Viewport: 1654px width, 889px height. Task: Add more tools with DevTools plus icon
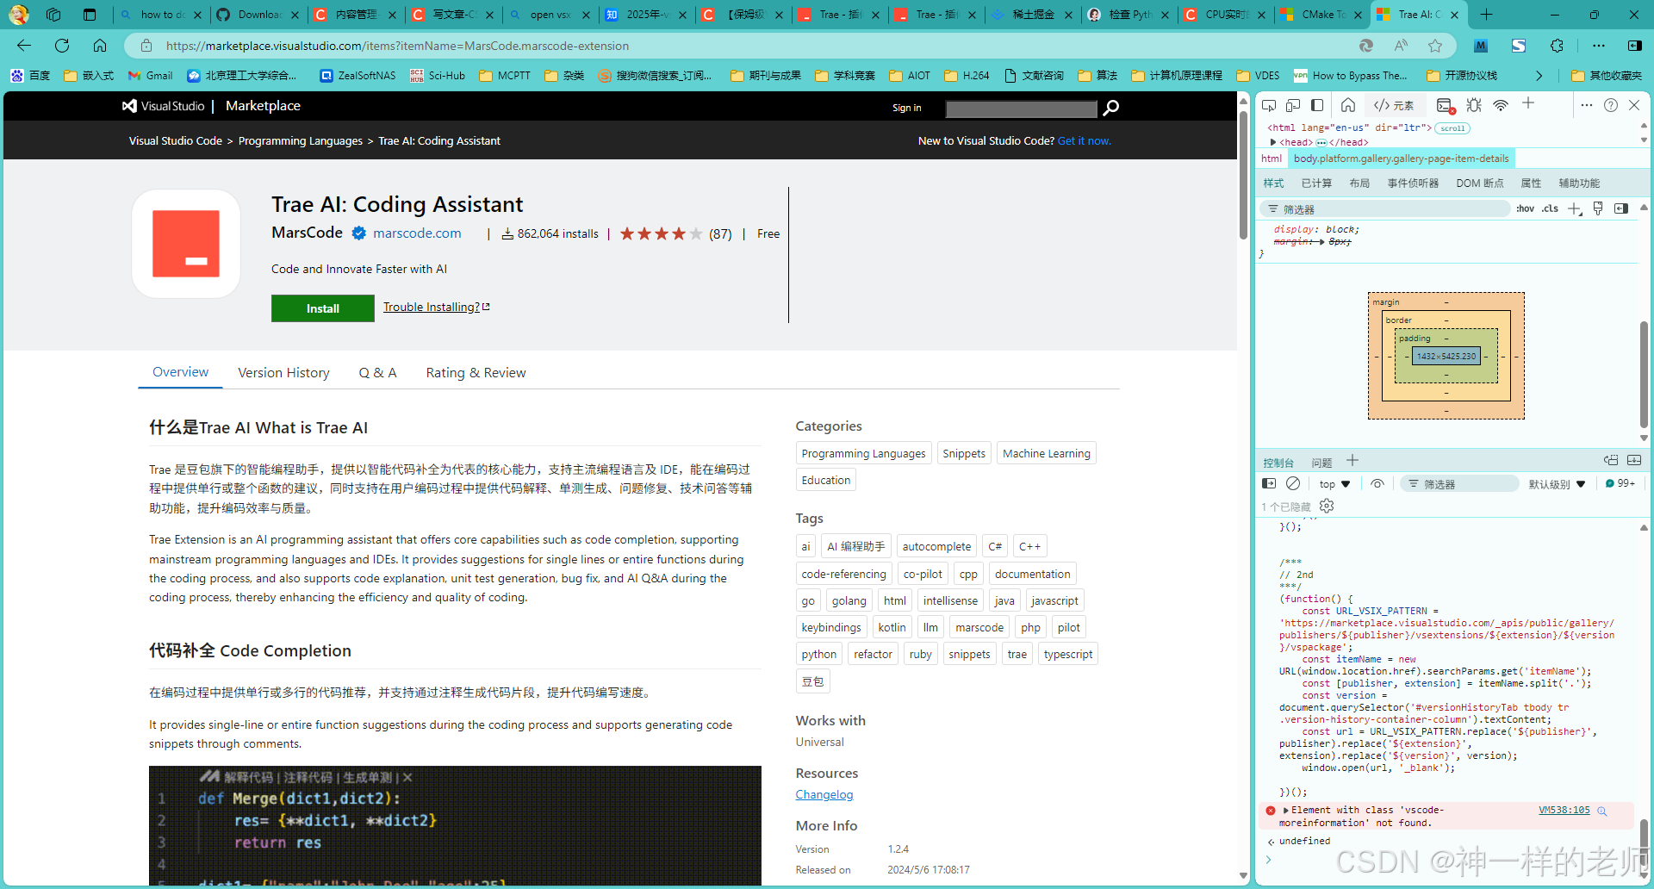tap(1528, 103)
